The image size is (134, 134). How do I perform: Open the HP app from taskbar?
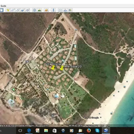[63, 130]
